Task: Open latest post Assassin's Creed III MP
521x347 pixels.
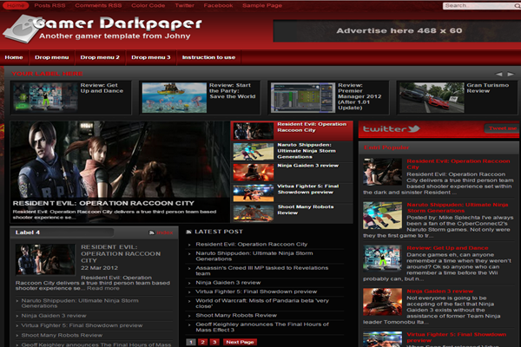Action: click(262, 271)
